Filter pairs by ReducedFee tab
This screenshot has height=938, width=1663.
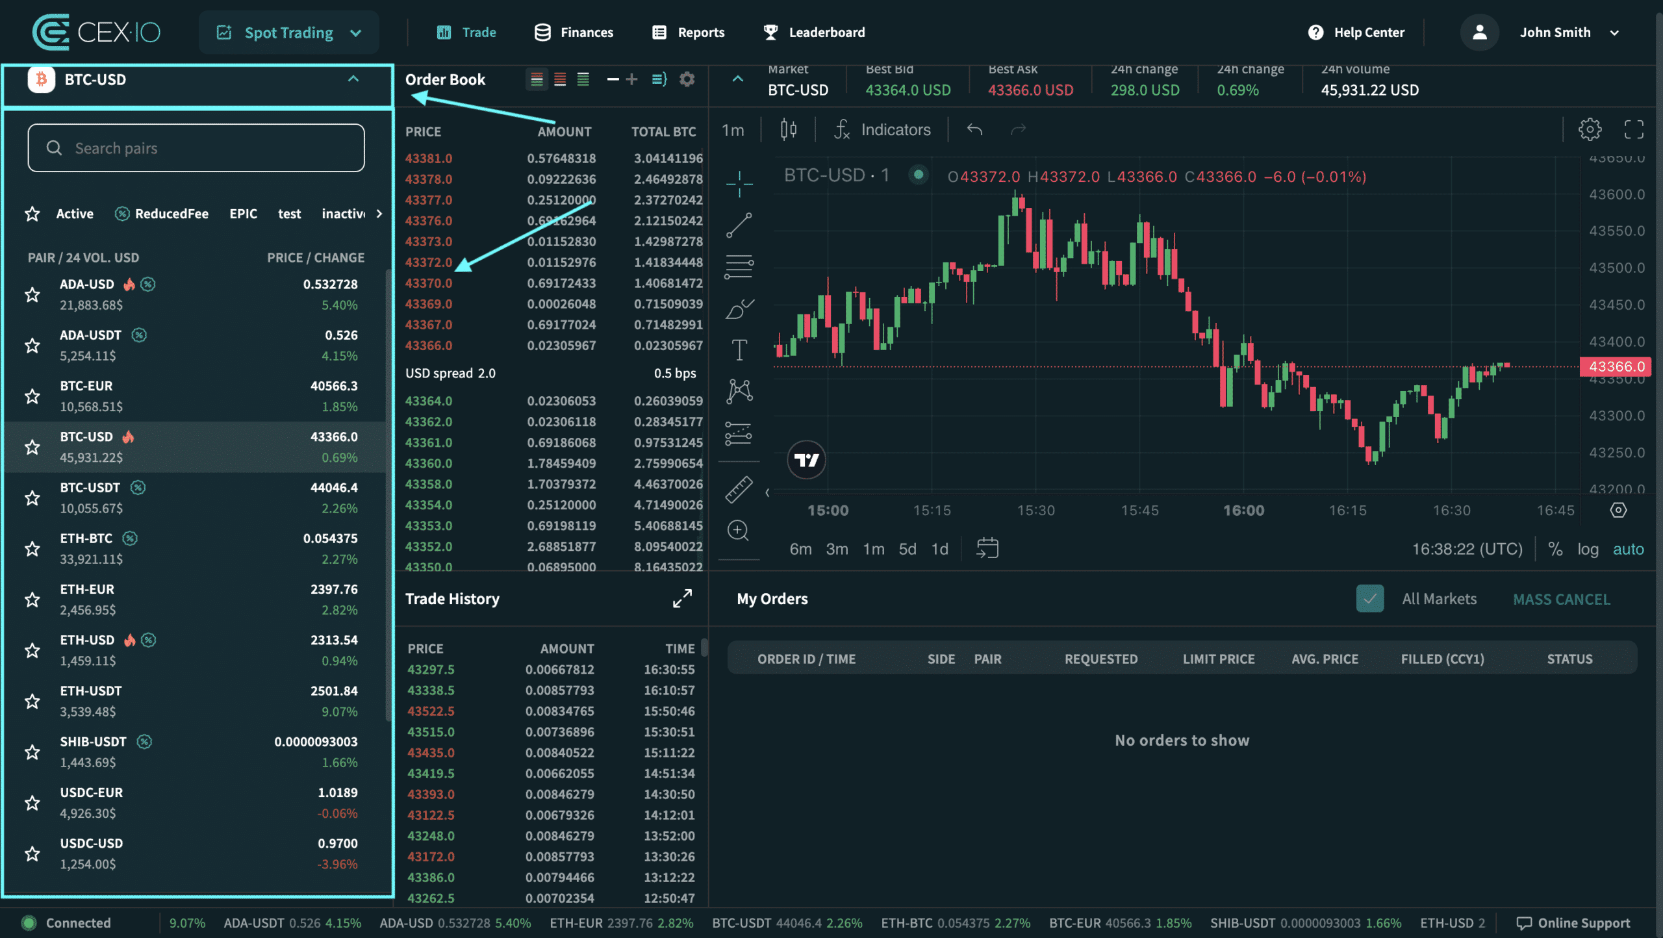(162, 214)
